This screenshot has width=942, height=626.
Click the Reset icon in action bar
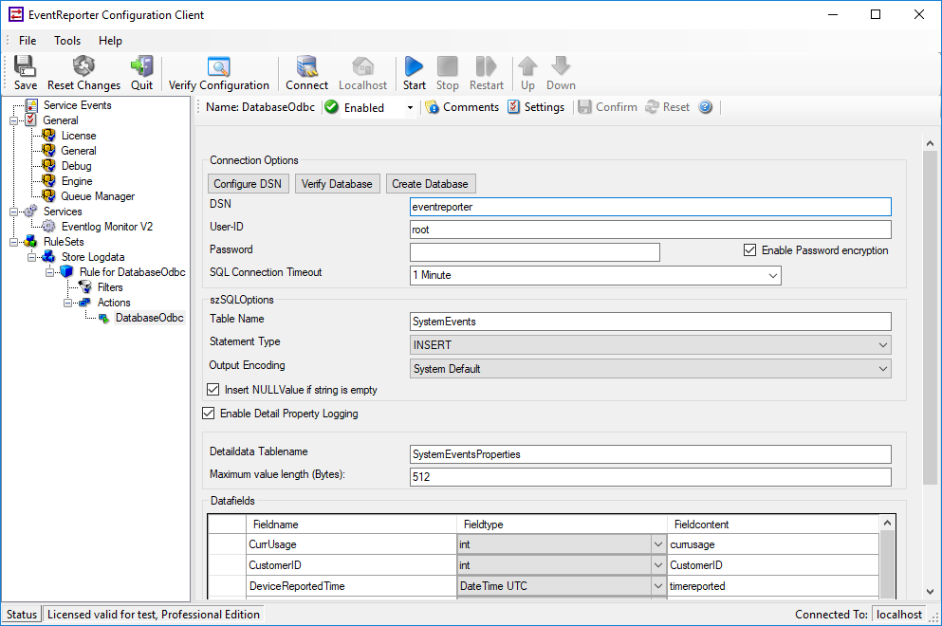coord(652,107)
